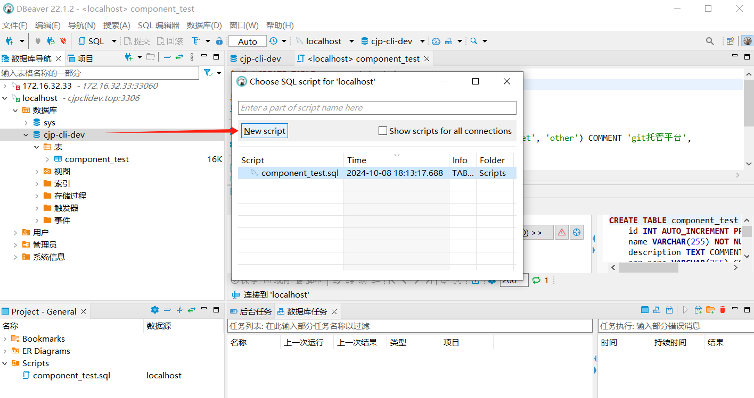The height and width of the screenshot is (398, 754).
Task: Expand the component_test table node
Action: pos(47,159)
